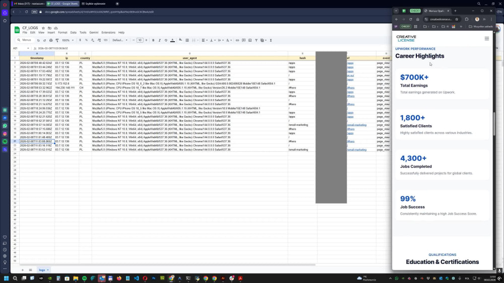Insert a chart from the toolbar
The width and height of the screenshot is (504, 283).
click(250, 40)
